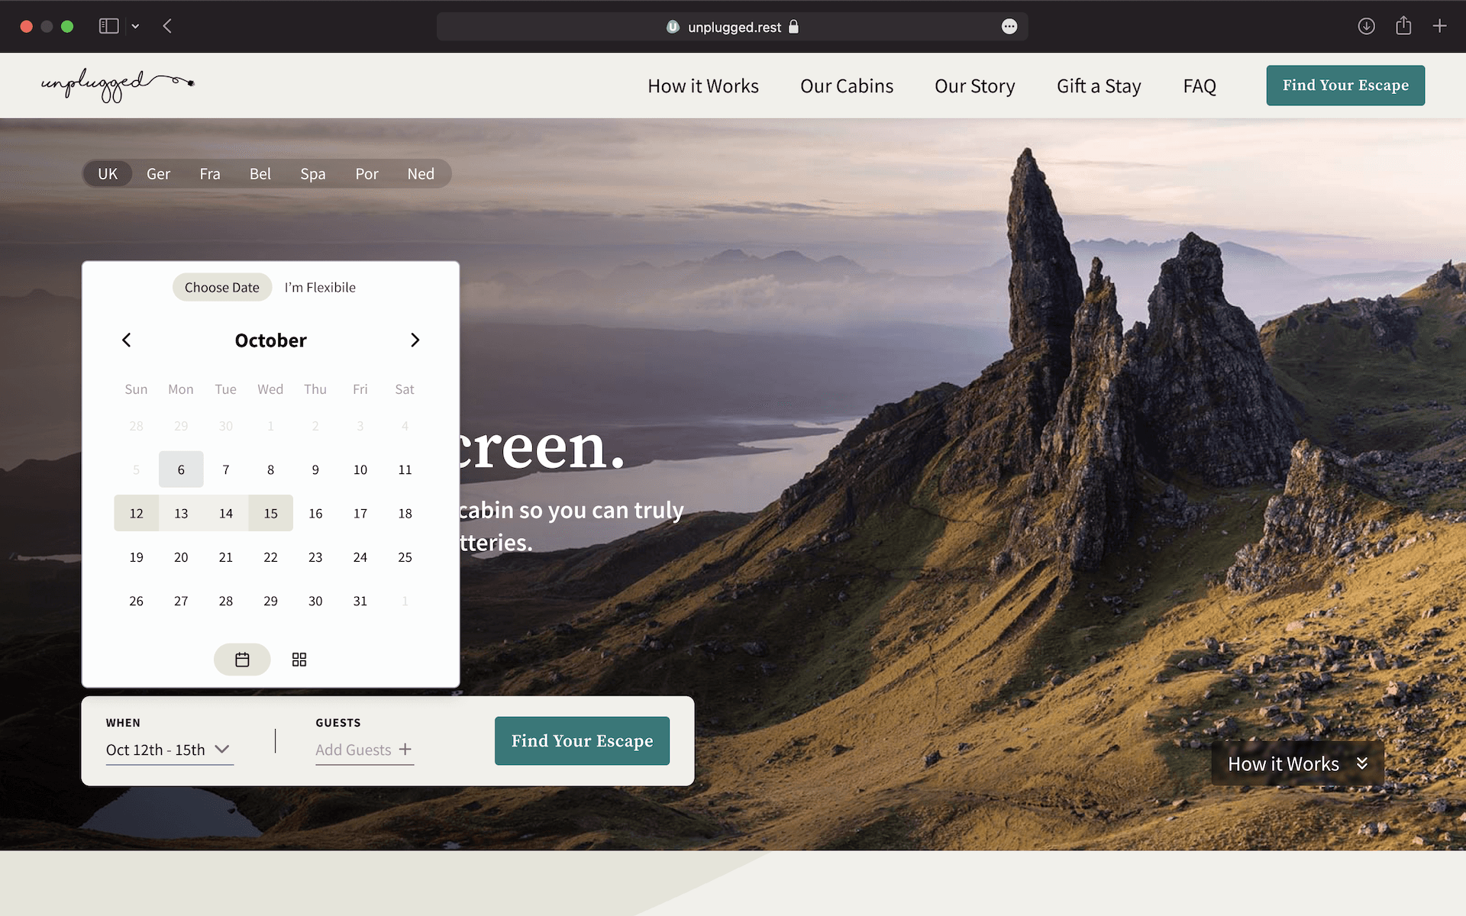Select the I'm Flexibile option

coord(320,287)
